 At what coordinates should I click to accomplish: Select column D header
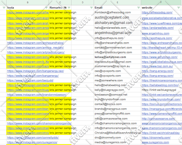(83, 3)
